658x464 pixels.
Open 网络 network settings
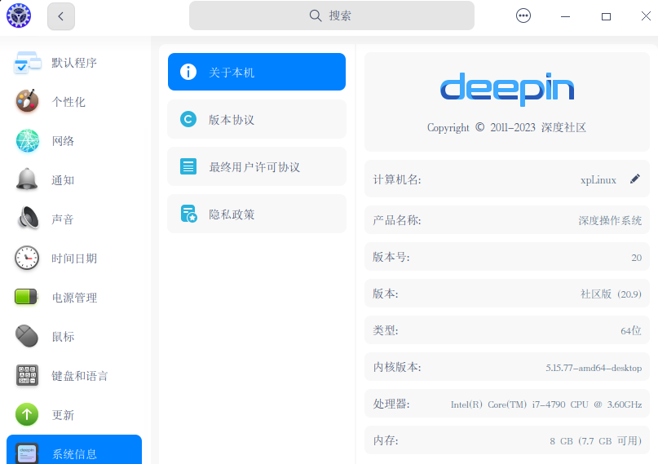(x=74, y=141)
